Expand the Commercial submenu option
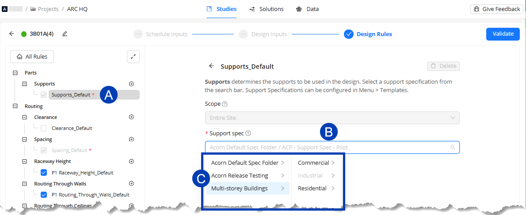The height and width of the screenshot is (215, 526). [x=316, y=163]
